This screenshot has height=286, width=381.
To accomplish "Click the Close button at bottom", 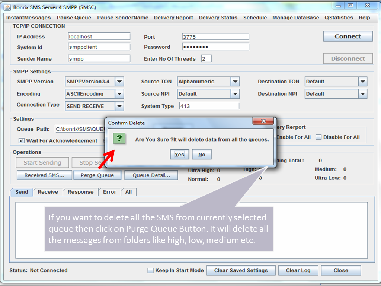I will [341, 270].
